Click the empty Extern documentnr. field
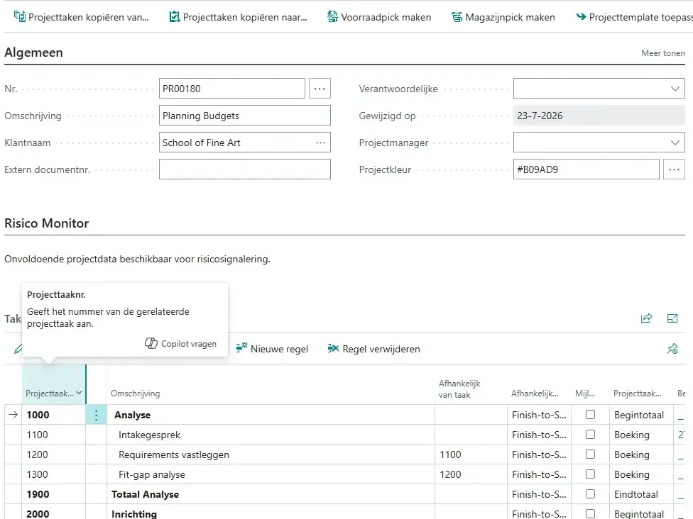Viewport: 693px width, 519px height. click(x=244, y=169)
